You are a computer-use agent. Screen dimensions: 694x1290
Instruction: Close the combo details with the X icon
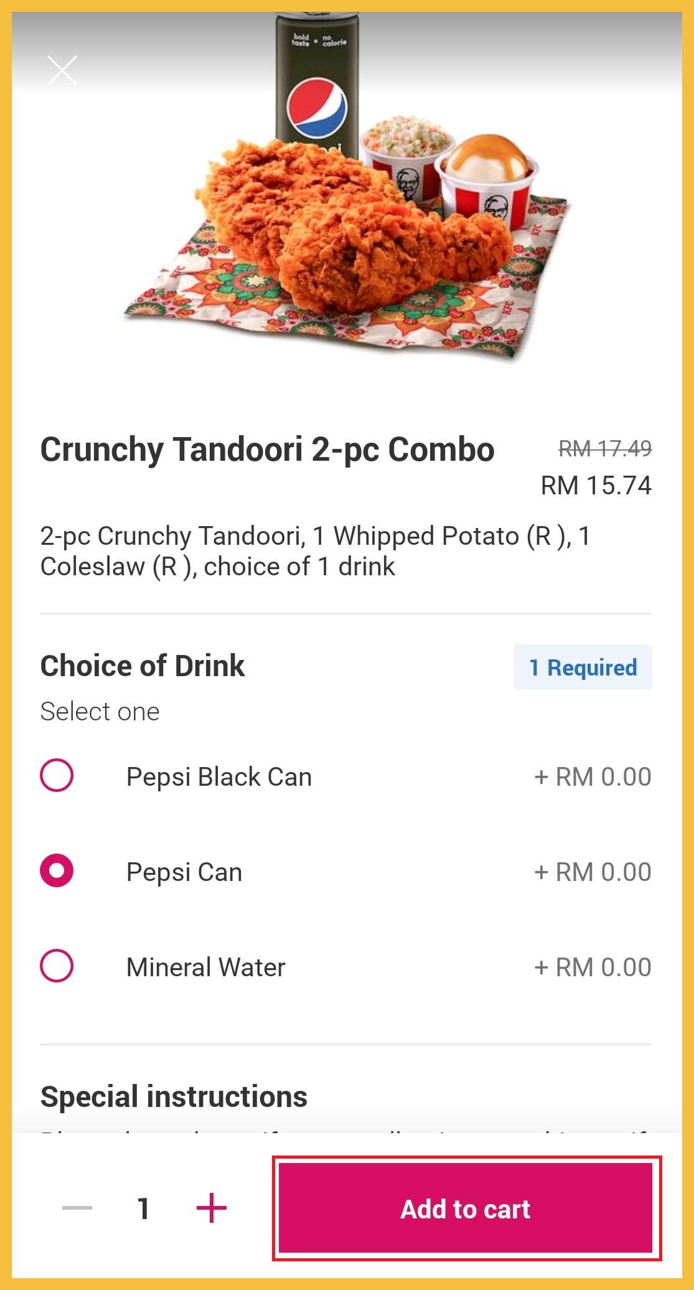pos(62,70)
